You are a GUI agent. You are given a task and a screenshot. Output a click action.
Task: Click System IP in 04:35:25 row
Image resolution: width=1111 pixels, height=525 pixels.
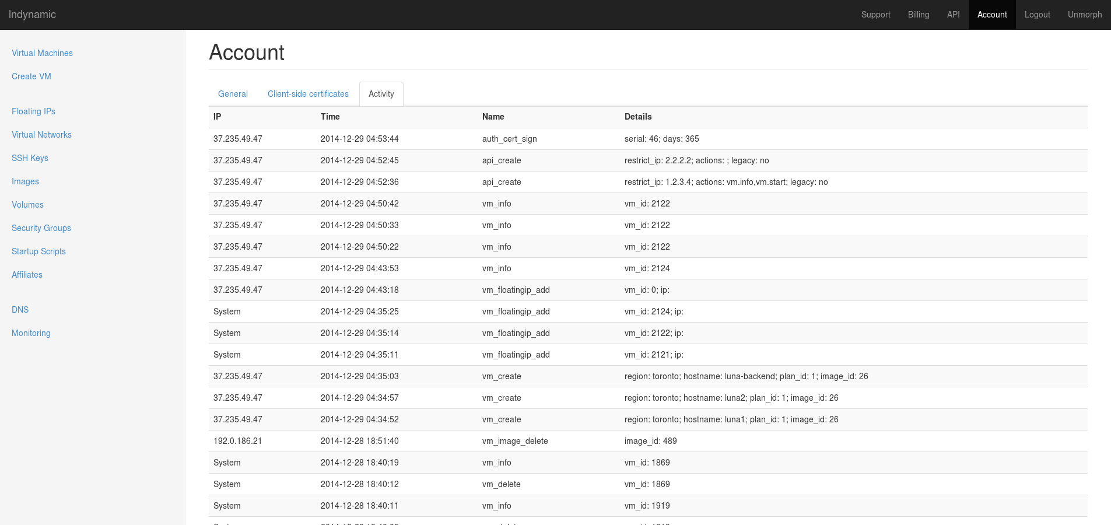pos(227,311)
